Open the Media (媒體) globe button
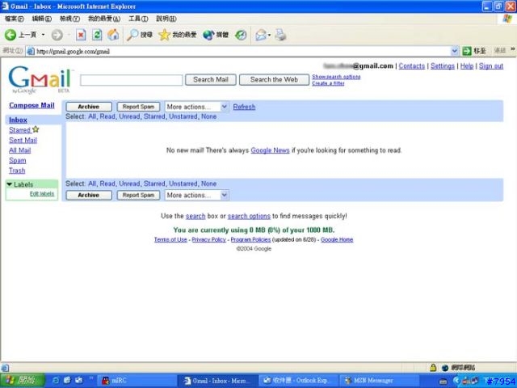 point(216,35)
